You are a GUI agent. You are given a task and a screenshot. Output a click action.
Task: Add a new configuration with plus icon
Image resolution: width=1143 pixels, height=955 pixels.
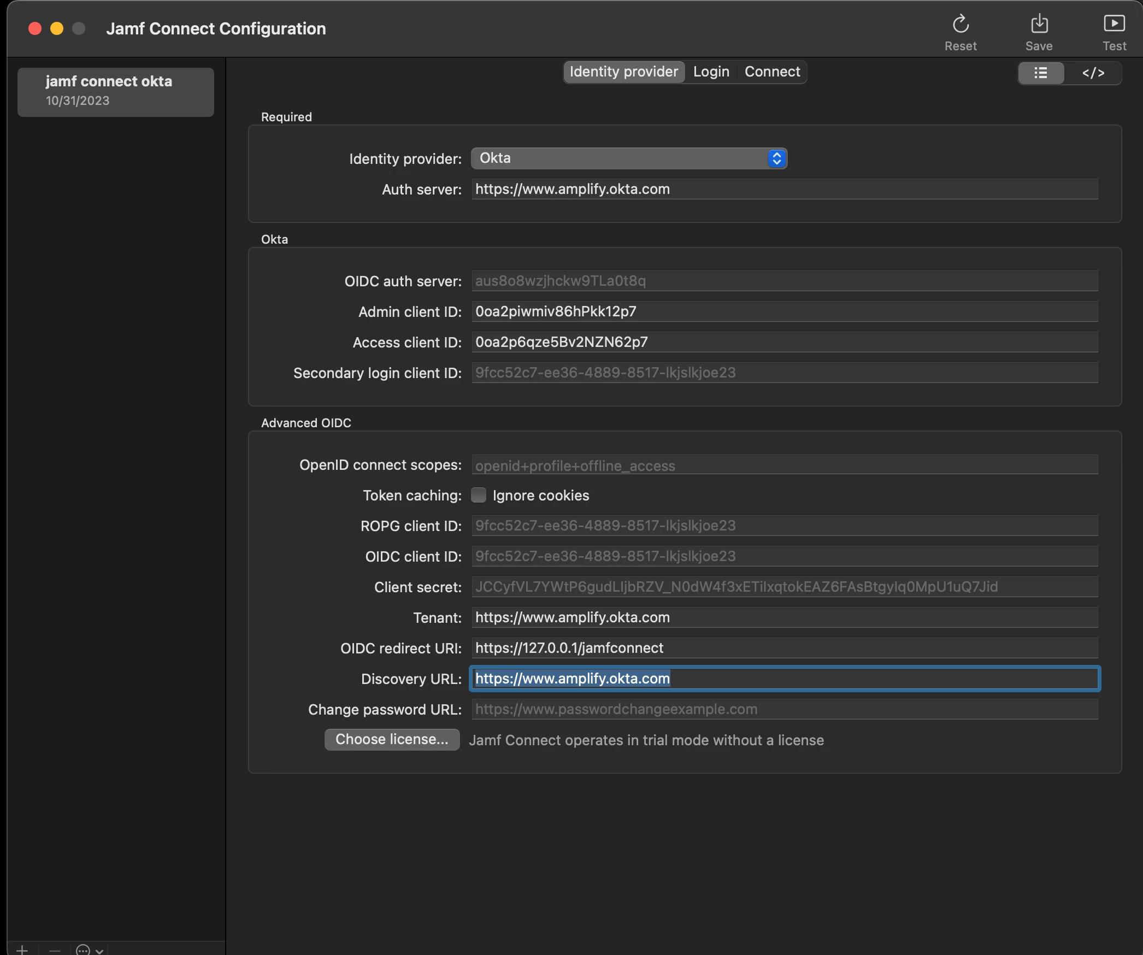[x=22, y=950]
